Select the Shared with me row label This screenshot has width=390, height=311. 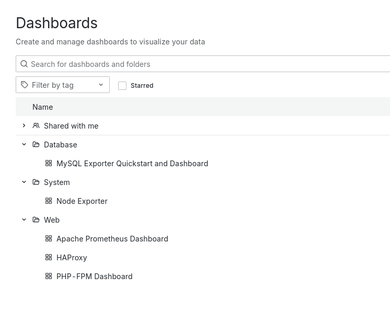click(71, 126)
